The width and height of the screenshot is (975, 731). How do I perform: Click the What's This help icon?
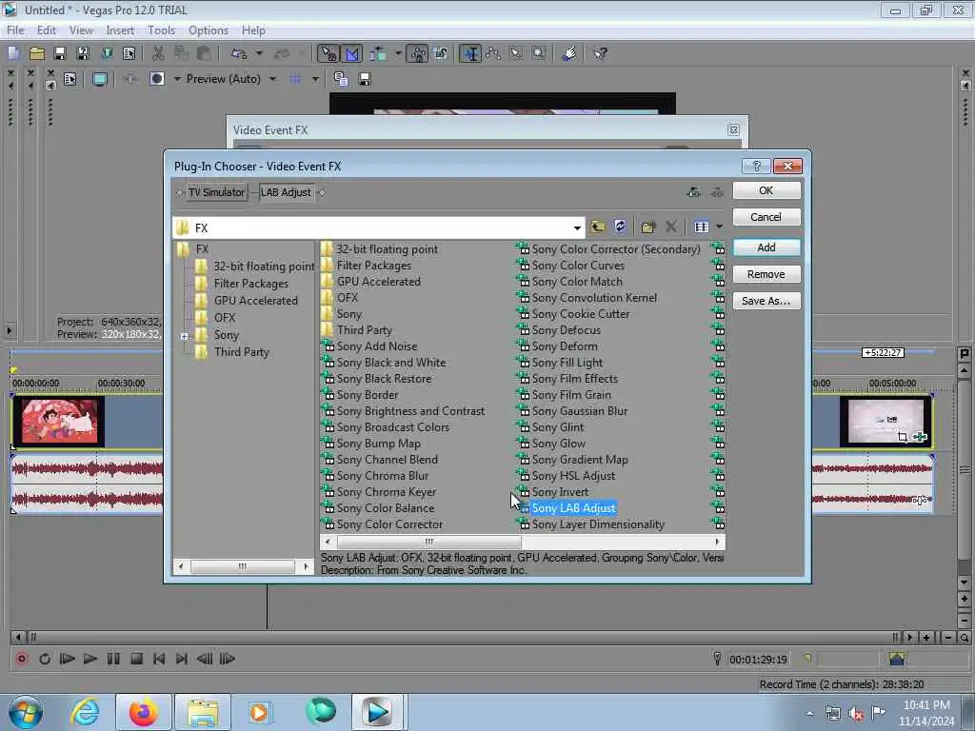(x=600, y=53)
